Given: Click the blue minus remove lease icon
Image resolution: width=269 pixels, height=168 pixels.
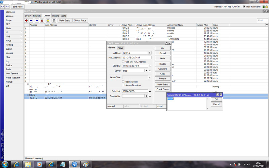Looking at the screenshot, I should point(31,20).
